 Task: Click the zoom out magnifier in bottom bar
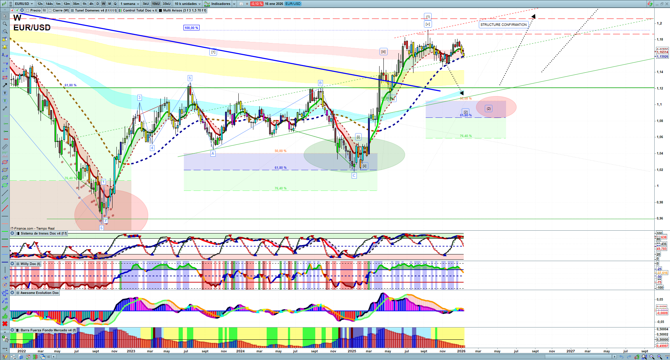tap(652, 357)
